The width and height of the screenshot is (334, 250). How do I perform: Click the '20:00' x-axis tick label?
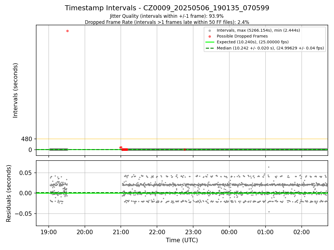tap(85, 232)
